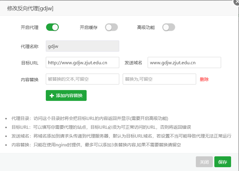Click the 目标URL input field
This screenshot has width=239, height=171.
83,62
